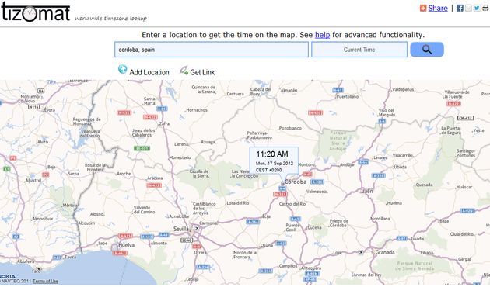Click the Tavira label on the map
The image size is (490, 287).
70,257
